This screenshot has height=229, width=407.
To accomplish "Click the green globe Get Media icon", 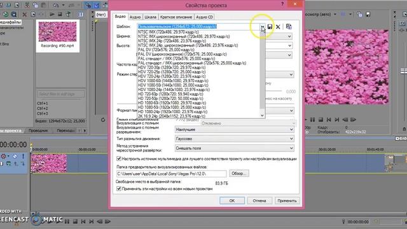I will point(6,15).
